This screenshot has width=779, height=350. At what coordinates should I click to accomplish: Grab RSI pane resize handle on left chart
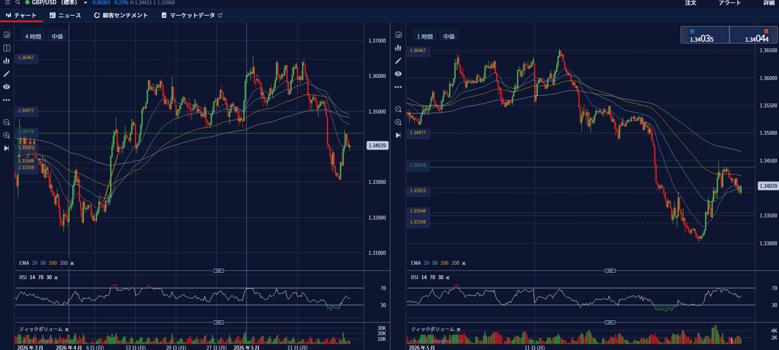click(x=219, y=270)
